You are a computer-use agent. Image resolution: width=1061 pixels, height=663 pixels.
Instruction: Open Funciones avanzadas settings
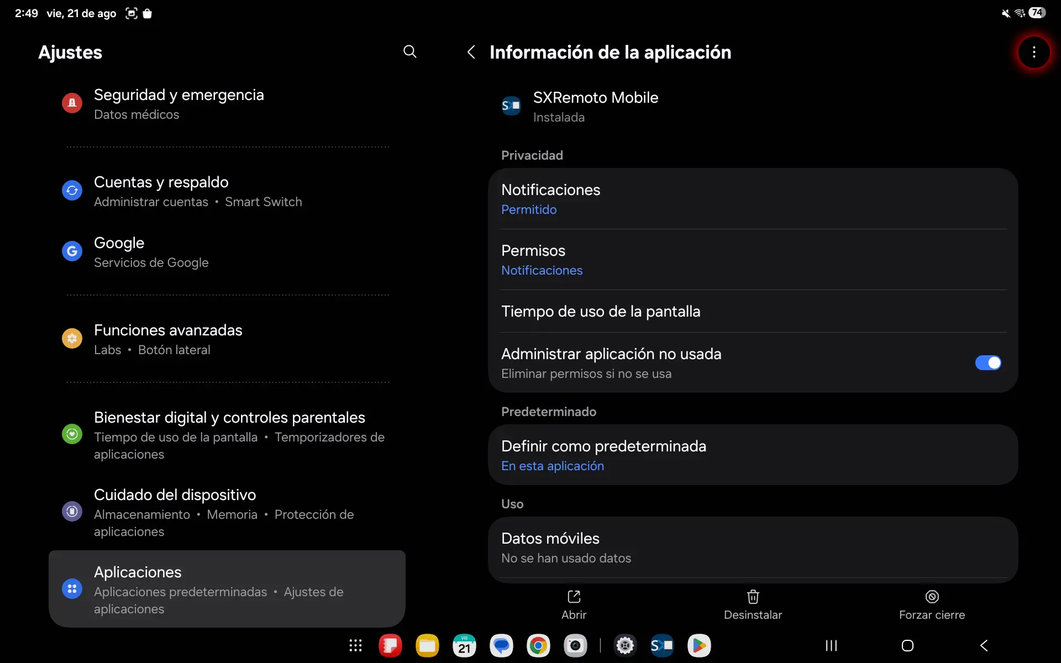pos(227,339)
